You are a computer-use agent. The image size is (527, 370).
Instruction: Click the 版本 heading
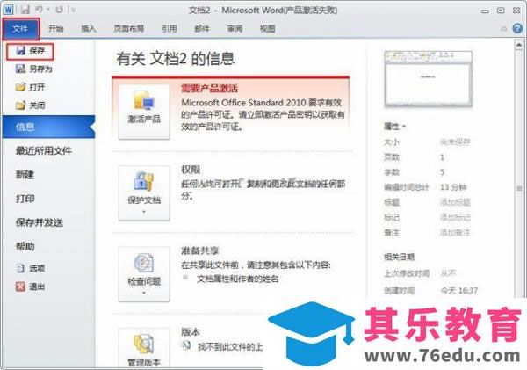point(191,332)
